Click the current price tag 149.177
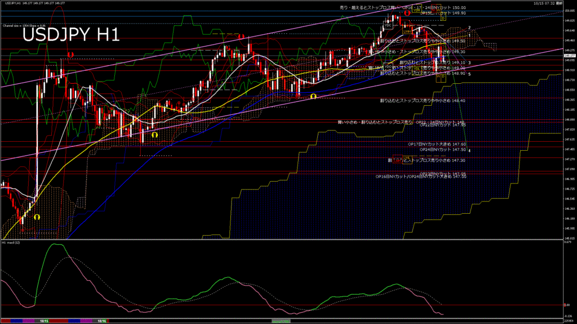 [570, 56]
